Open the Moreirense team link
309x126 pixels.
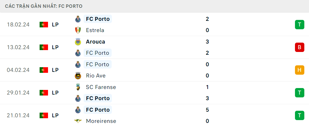[101, 121]
